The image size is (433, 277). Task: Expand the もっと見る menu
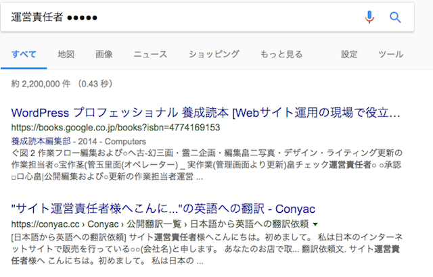281,54
